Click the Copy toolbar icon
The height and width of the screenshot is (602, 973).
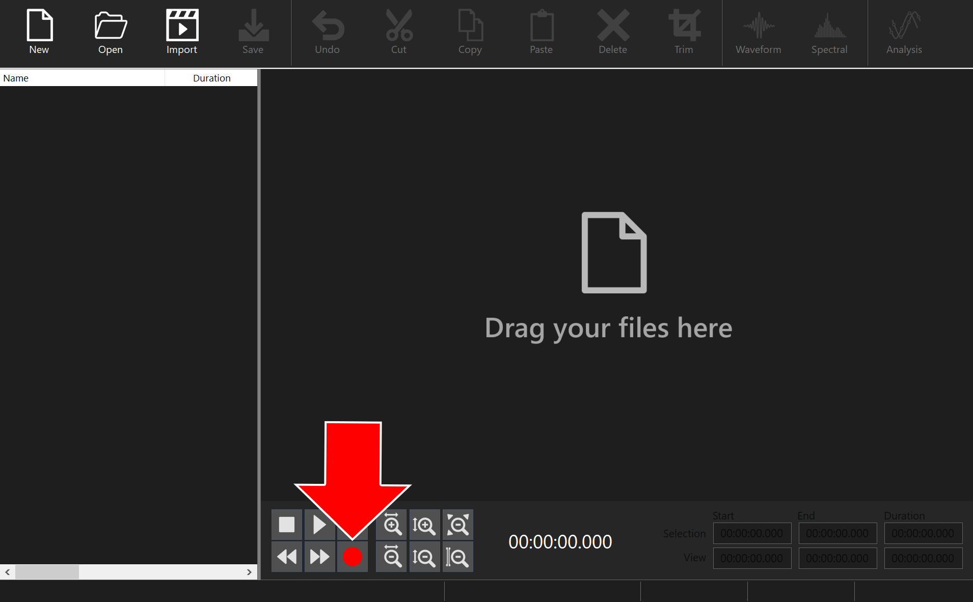470,25
